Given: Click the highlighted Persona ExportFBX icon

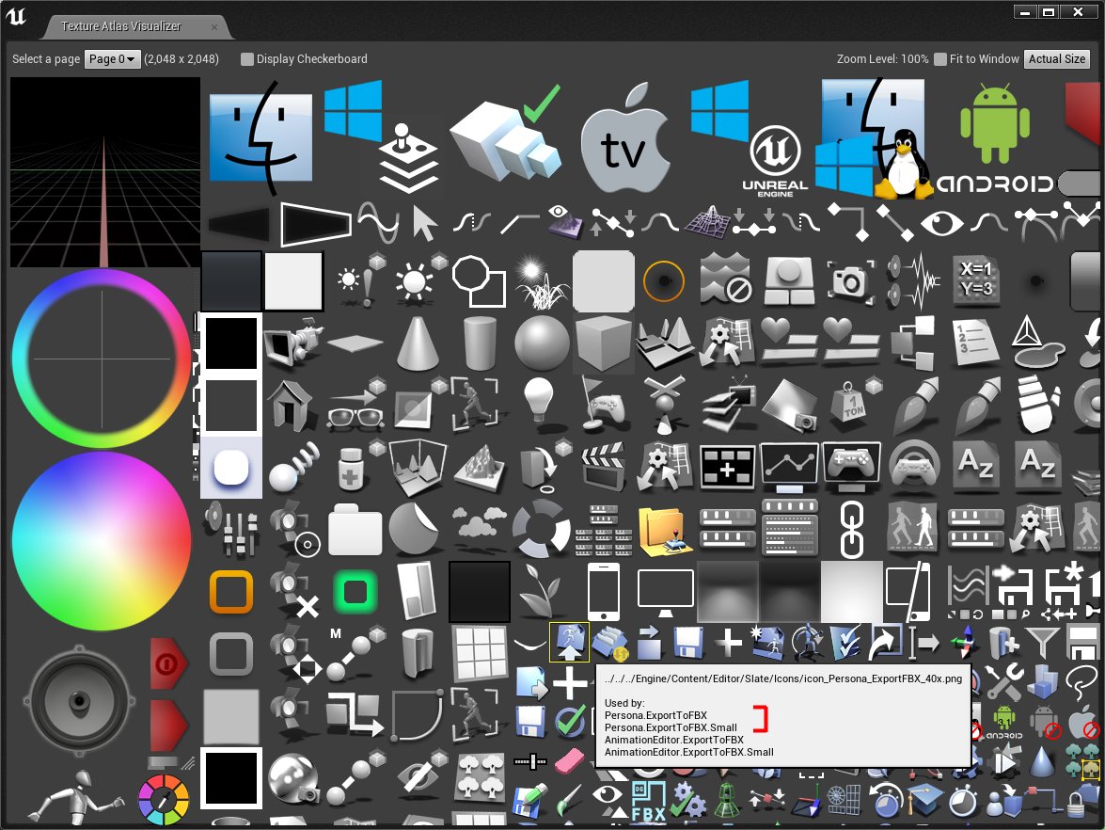Looking at the screenshot, I should (x=568, y=642).
